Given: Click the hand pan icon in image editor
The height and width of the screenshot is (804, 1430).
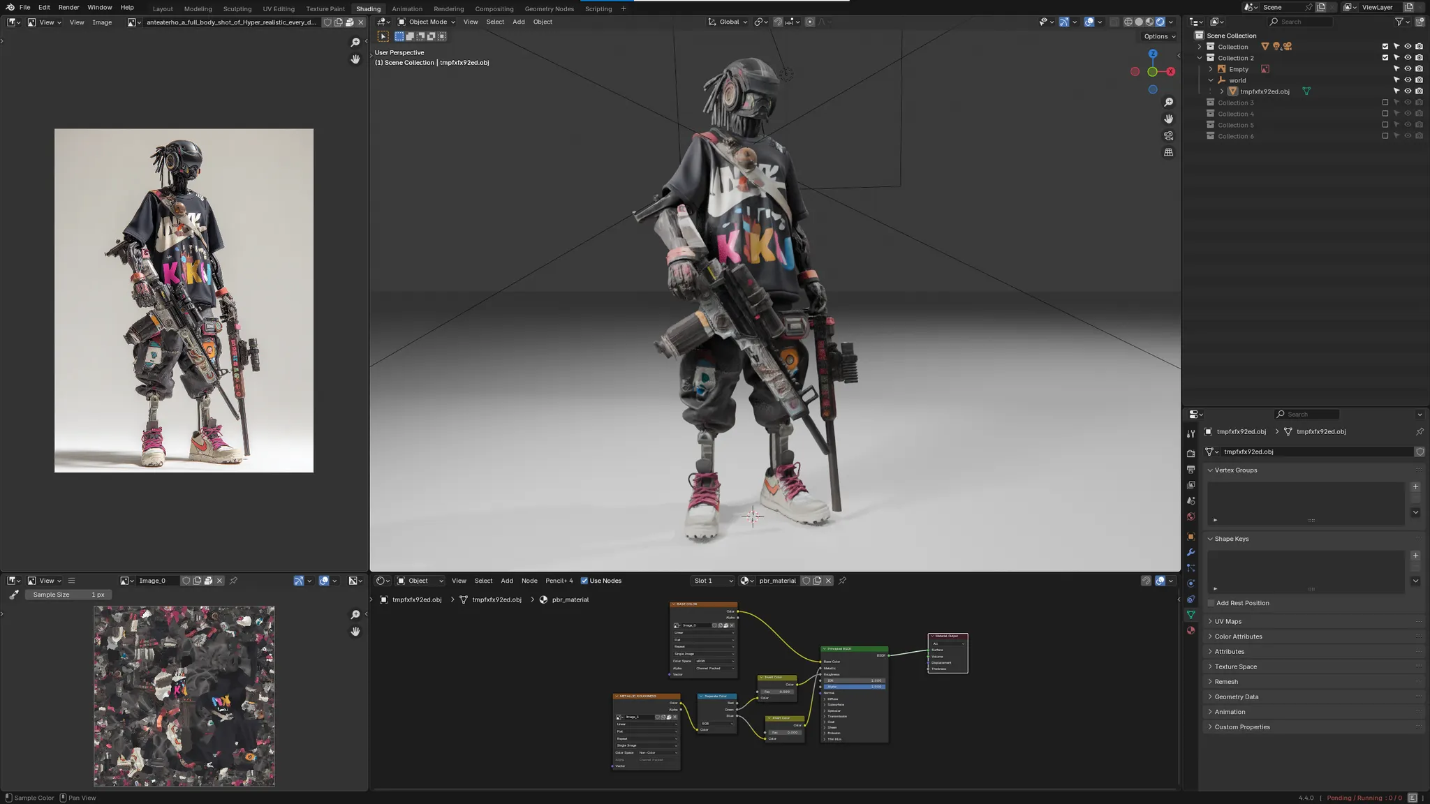Looking at the screenshot, I should click(355, 59).
